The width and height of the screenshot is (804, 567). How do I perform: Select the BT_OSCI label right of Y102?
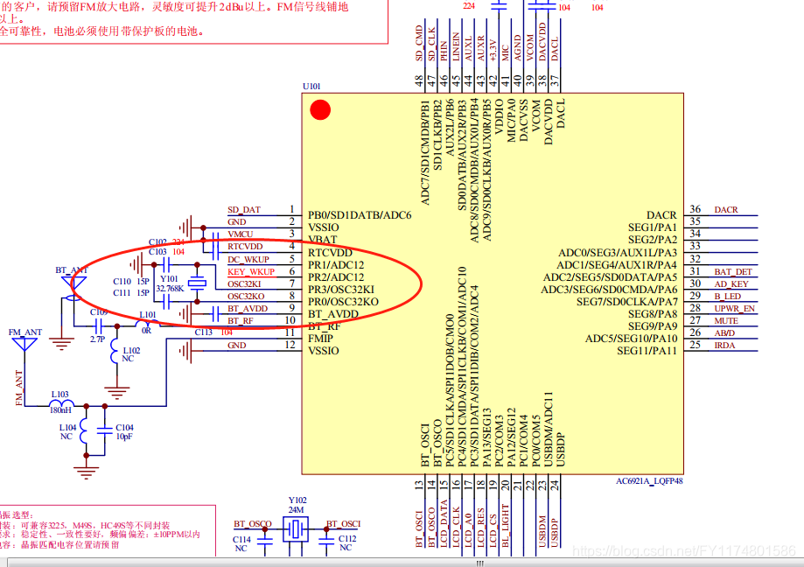click(344, 524)
